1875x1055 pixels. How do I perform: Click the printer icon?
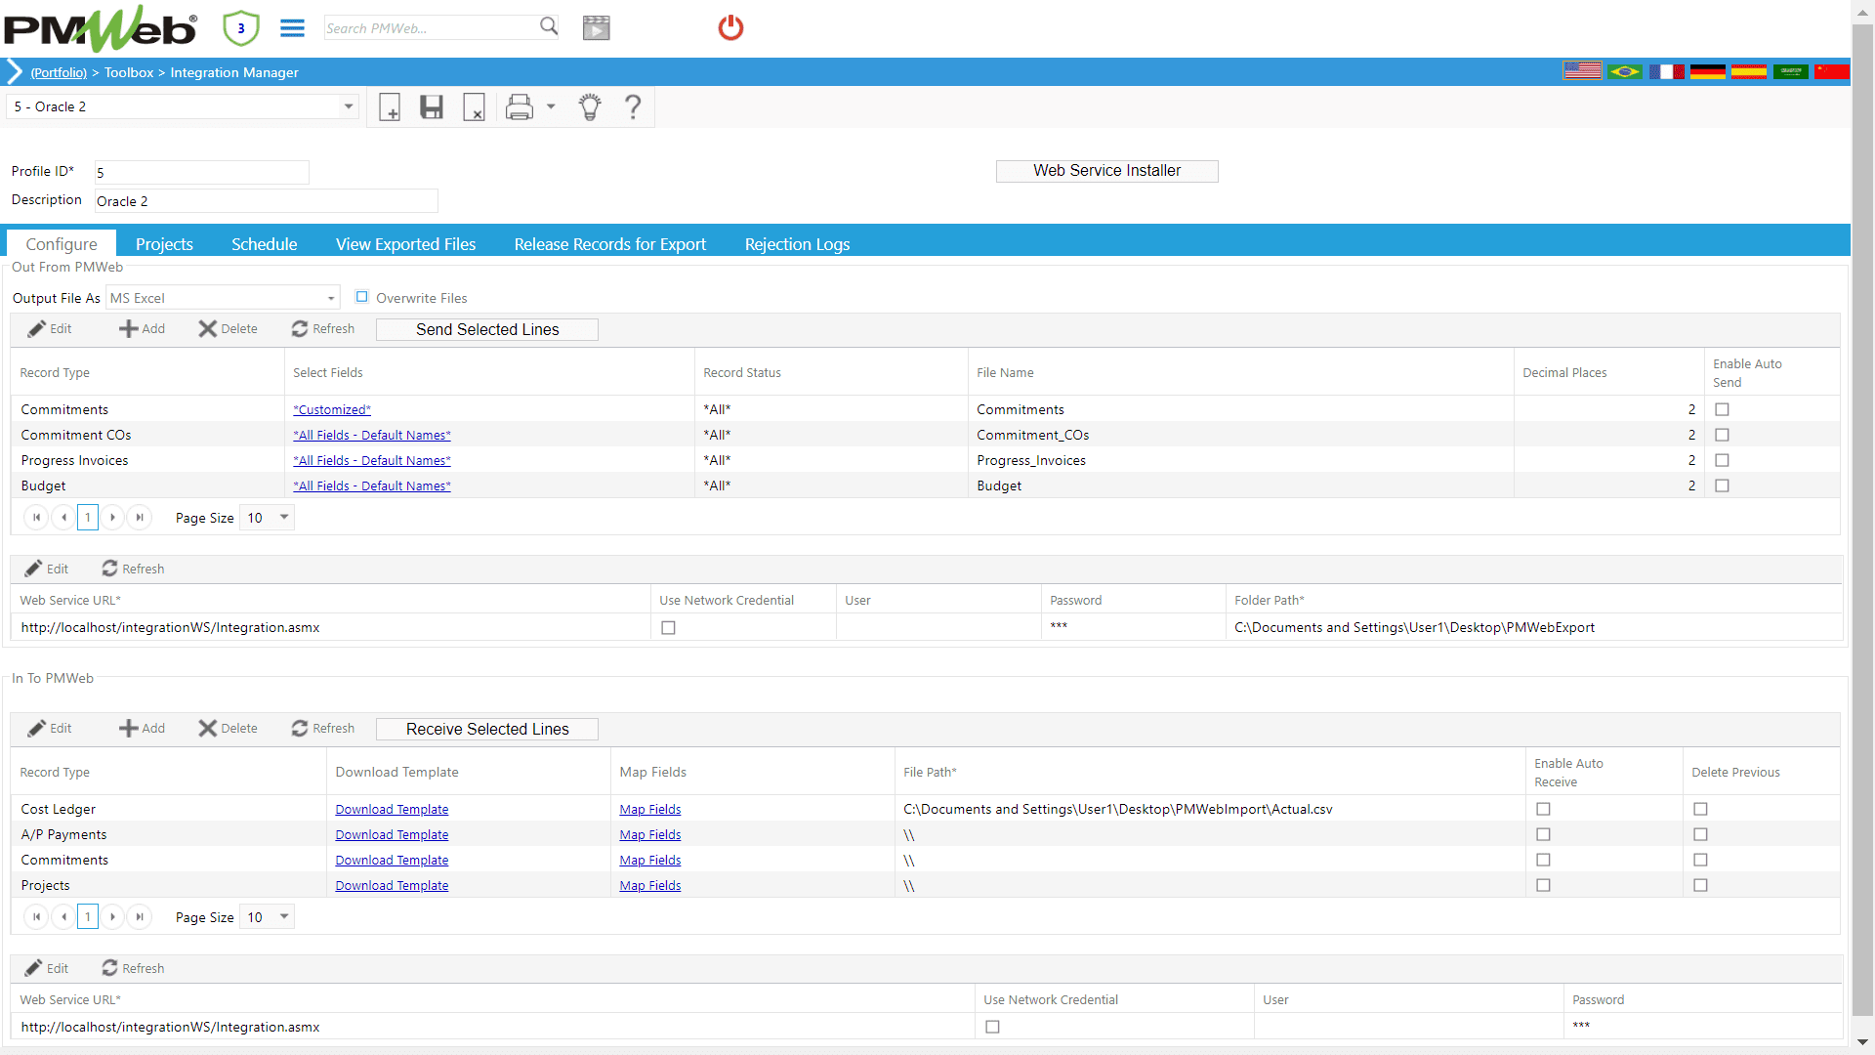click(x=520, y=107)
